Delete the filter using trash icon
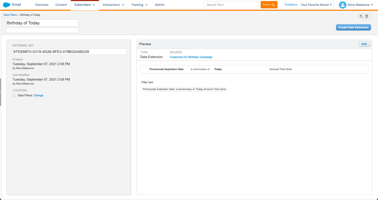Viewport: 378px width, 200px height. click(367, 17)
